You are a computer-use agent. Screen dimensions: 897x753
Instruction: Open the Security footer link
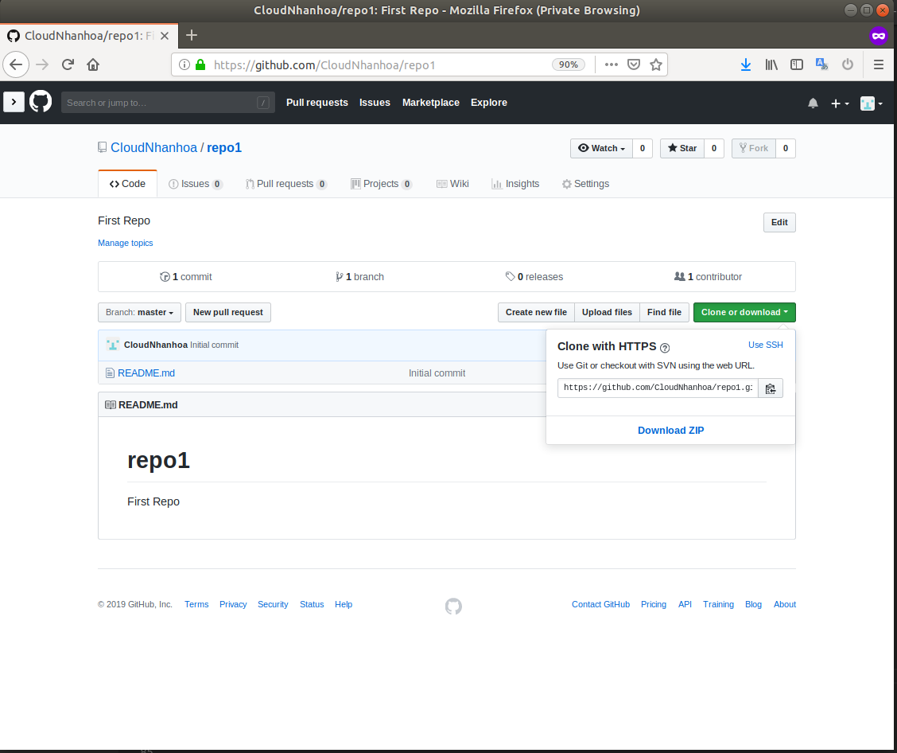point(273,604)
